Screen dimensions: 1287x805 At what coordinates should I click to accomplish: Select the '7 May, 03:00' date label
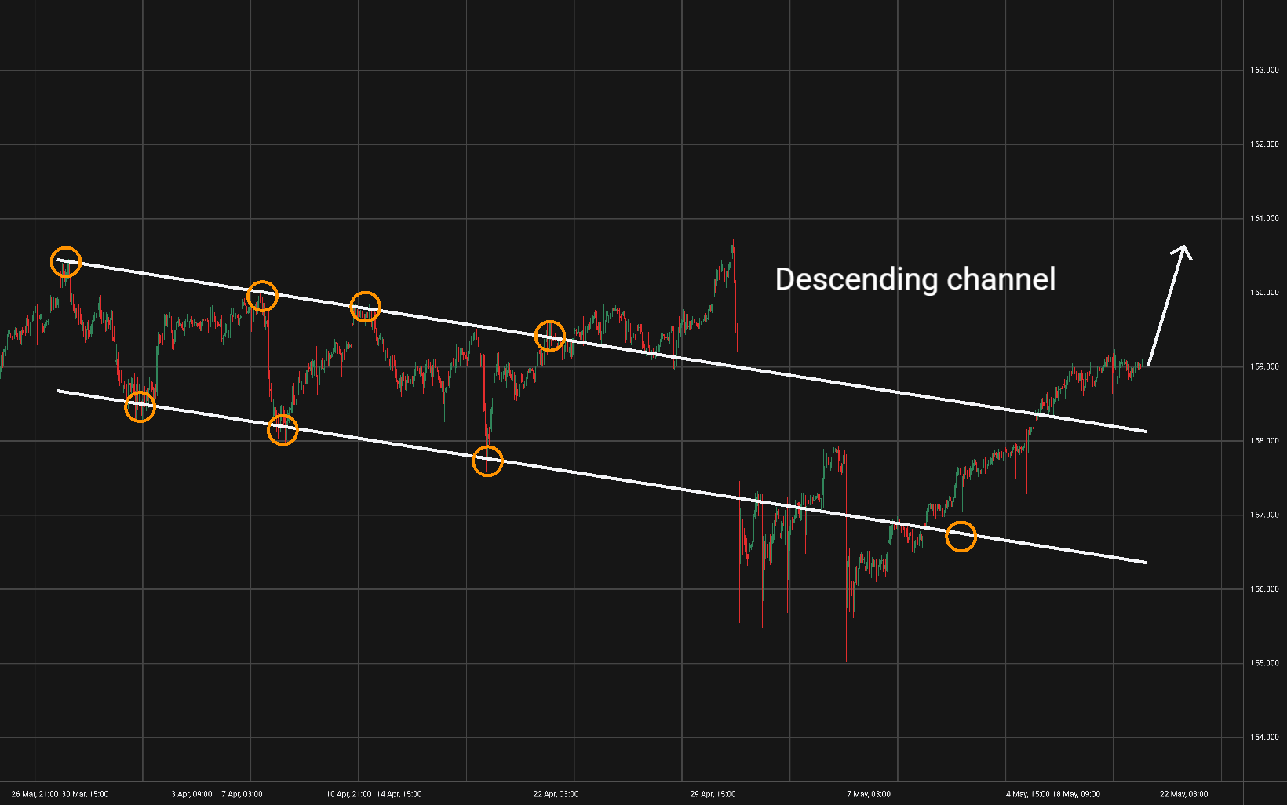(868, 794)
